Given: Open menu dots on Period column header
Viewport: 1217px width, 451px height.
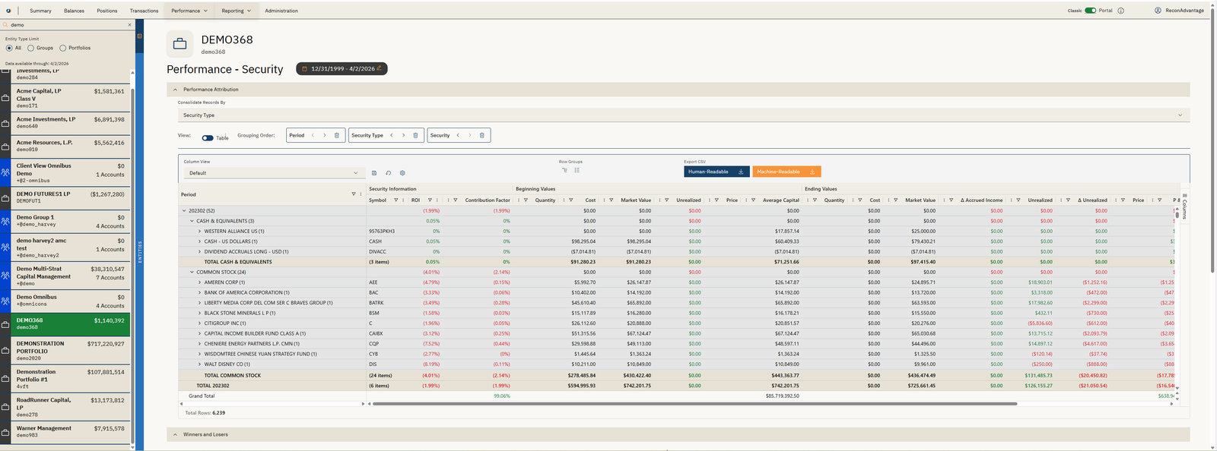Looking at the screenshot, I should [360, 194].
